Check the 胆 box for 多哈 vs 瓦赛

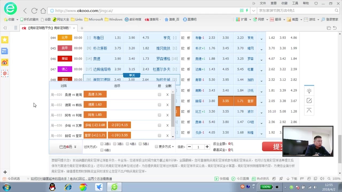click(160, 125)
